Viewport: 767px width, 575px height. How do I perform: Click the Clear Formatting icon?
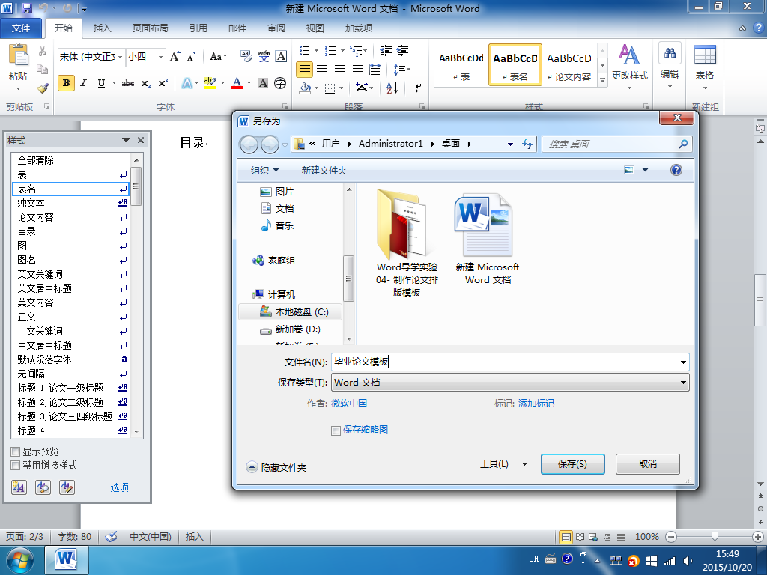[246, 57]
